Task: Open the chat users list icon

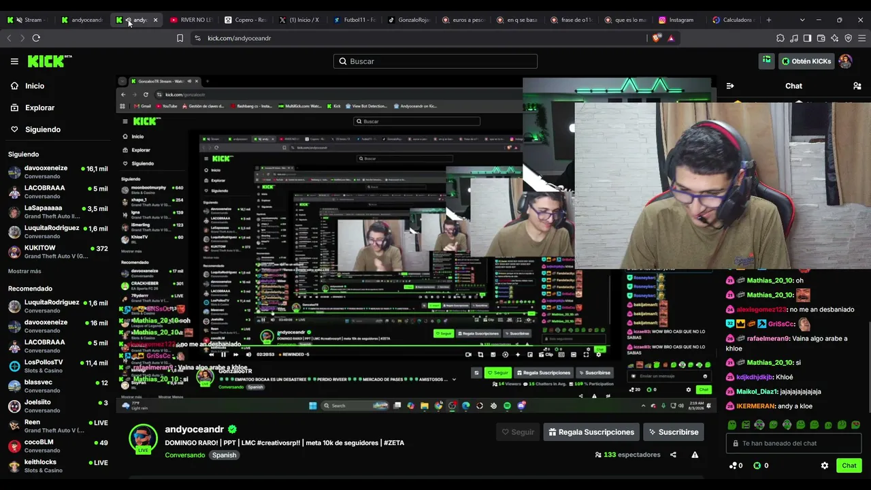Action: click(x=857, y=86)
